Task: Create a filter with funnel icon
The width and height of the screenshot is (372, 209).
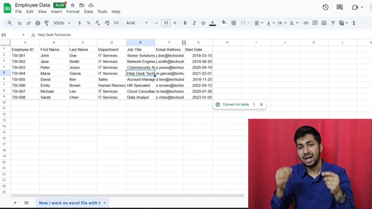Action: click(x=333, y=23)
